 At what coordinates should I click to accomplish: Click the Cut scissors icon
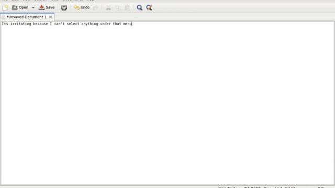pos(108,8)
